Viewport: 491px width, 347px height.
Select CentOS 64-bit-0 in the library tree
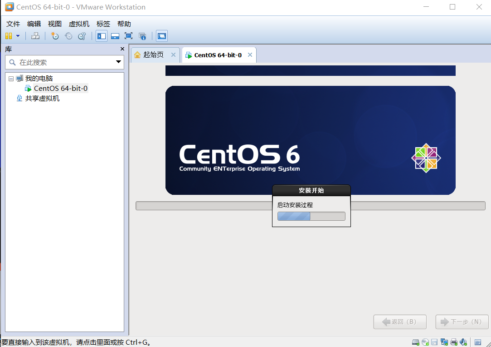click(x=61, y=89)
